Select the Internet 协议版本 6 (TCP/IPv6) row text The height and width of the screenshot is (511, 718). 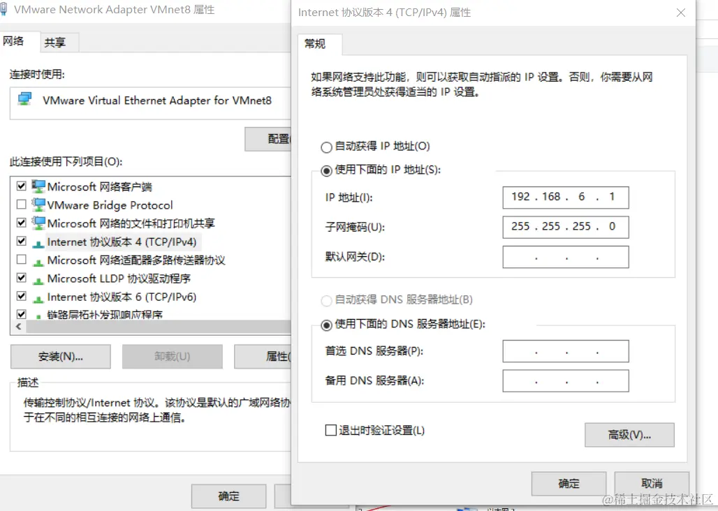pyautogui.click(x=122, y=297)
